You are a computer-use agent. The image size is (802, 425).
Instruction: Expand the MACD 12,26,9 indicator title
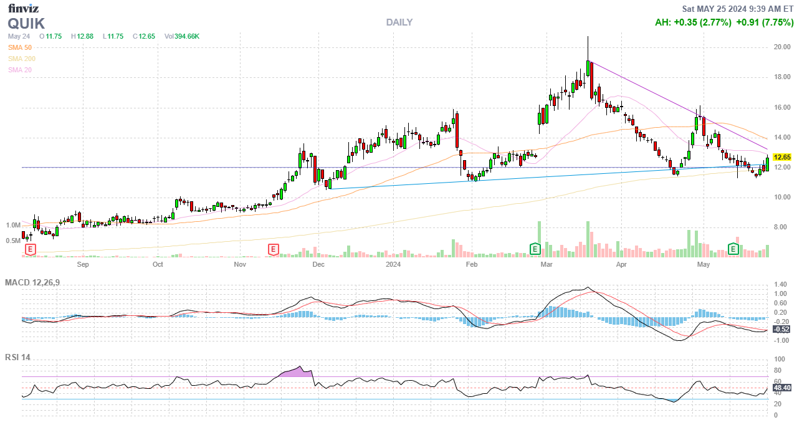(37, 283)
